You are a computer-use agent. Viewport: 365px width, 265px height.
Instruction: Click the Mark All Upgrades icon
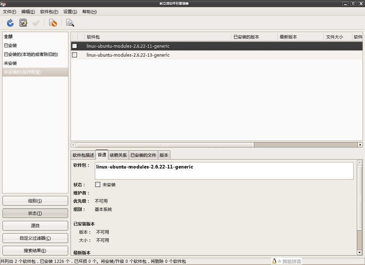(23, 23)
